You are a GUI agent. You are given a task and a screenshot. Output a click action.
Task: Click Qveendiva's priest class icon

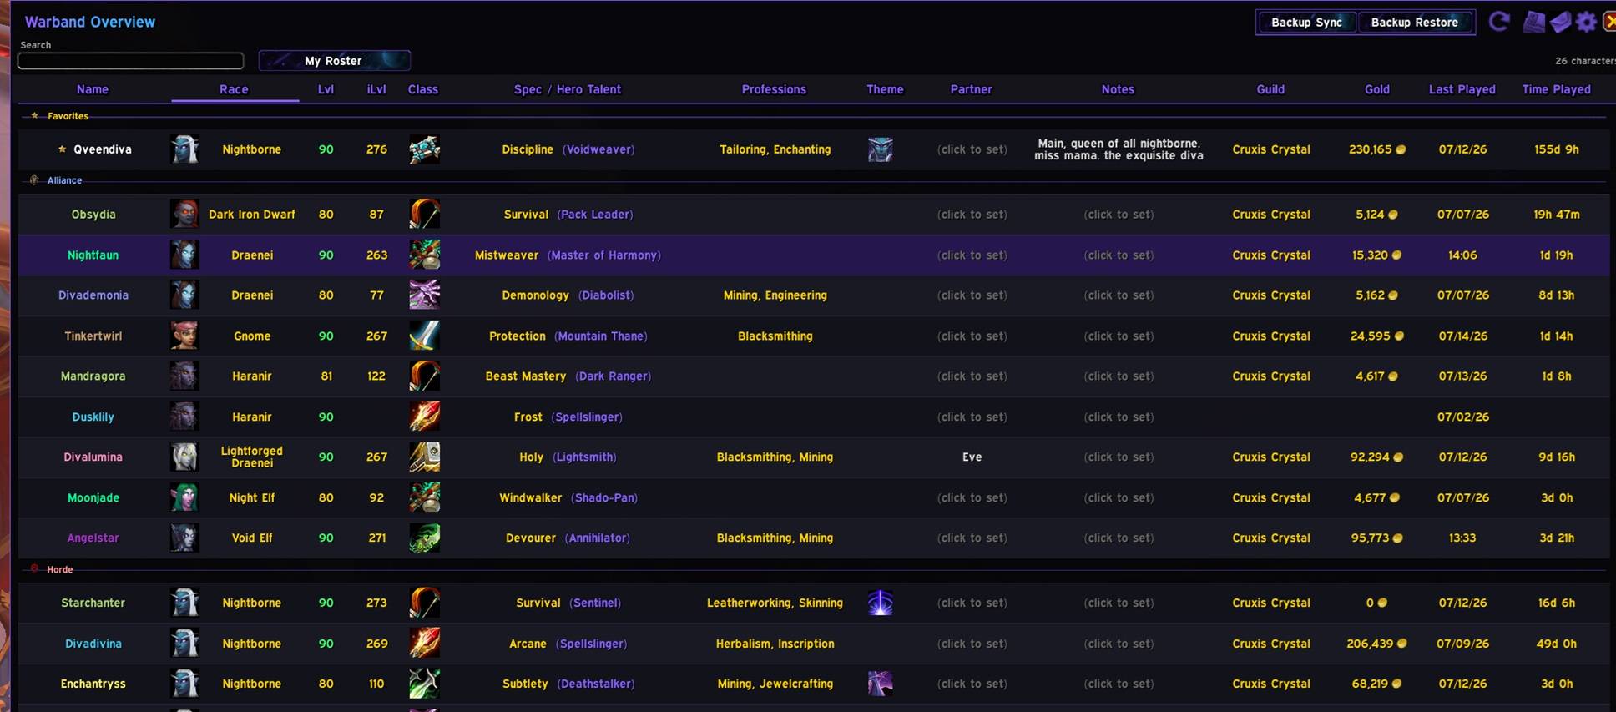coord(424,149)
